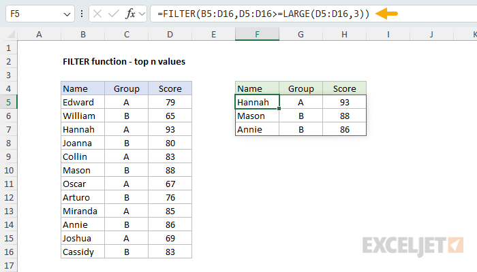Select column C header
Image resolution: width=477 pixels, height=272 pixels.
(127, 34)
